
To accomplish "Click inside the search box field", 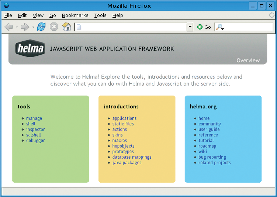I will (x=244, y=27).
